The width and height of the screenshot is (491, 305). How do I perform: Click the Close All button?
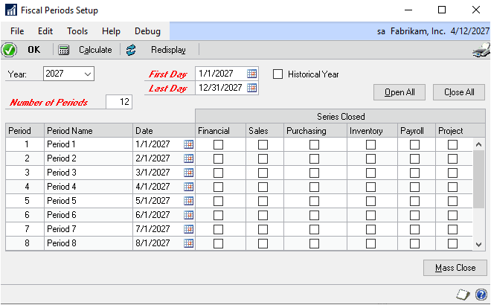(x=459, y=92)
